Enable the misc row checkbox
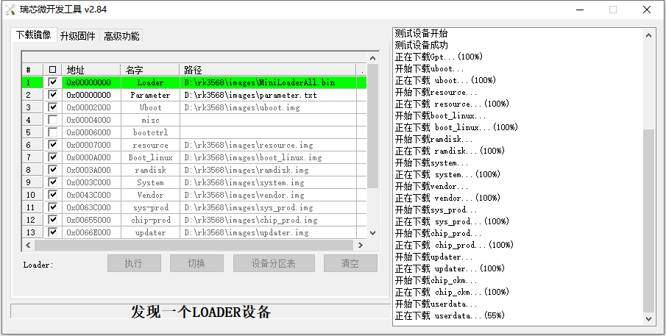Image resolution: width=666 pixels, height=336 pixels. click(53, 120)
